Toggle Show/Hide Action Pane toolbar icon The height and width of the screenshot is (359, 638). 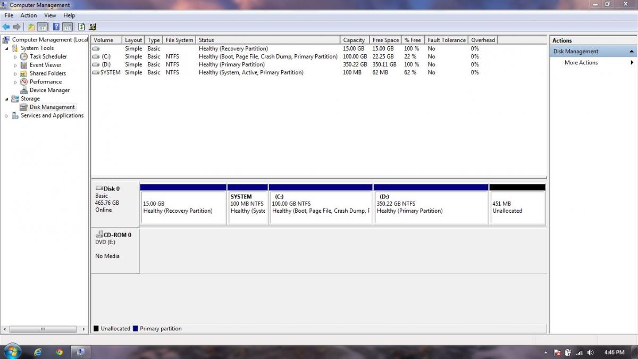click(68, 27)
